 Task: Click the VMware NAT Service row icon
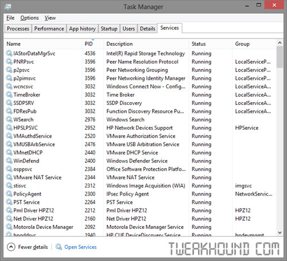point(9,177)
